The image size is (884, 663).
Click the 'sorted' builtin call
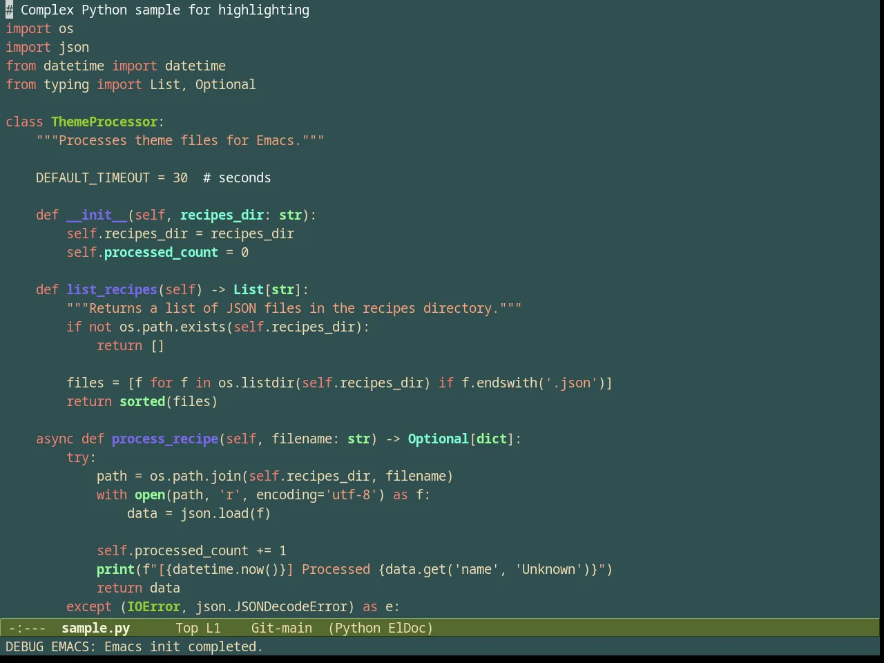pos(142,401)
